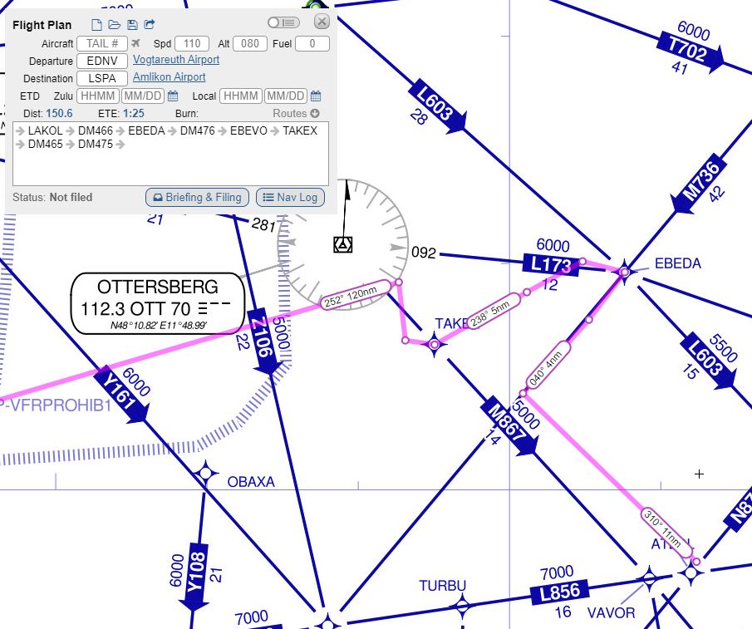Click the ETE value 1:25
Screen dimensions: 752x629
coord(134,114)
